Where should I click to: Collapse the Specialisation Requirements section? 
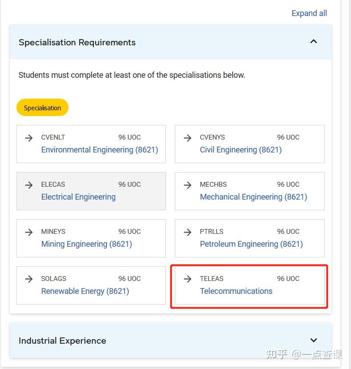click(x=314, y=42)
